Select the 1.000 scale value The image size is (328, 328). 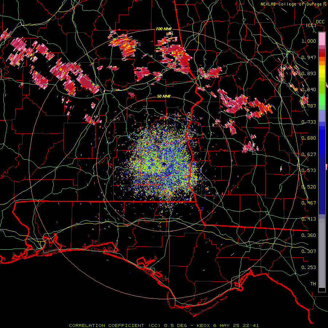coord(309,41)
